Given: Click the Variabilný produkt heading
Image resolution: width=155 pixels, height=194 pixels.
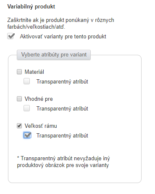Looking at the screenshot, I should click(x=31, y=7).
